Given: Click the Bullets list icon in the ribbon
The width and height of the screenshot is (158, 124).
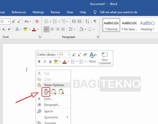Looking at the screenshot, I should click(46, 21).
